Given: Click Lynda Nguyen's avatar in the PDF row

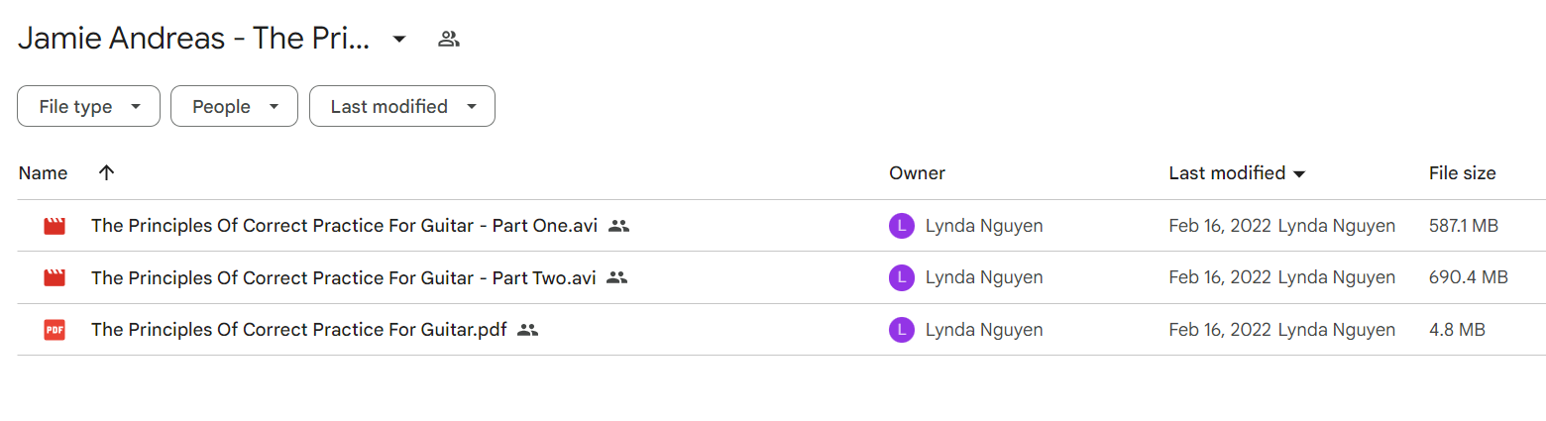Looking at the screenshot, I should click(901, 330).
